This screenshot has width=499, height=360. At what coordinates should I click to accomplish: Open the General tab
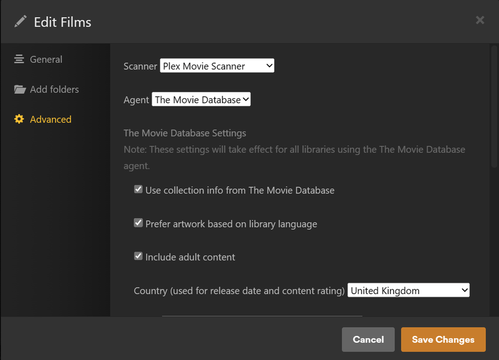click(x=38, y=59)
